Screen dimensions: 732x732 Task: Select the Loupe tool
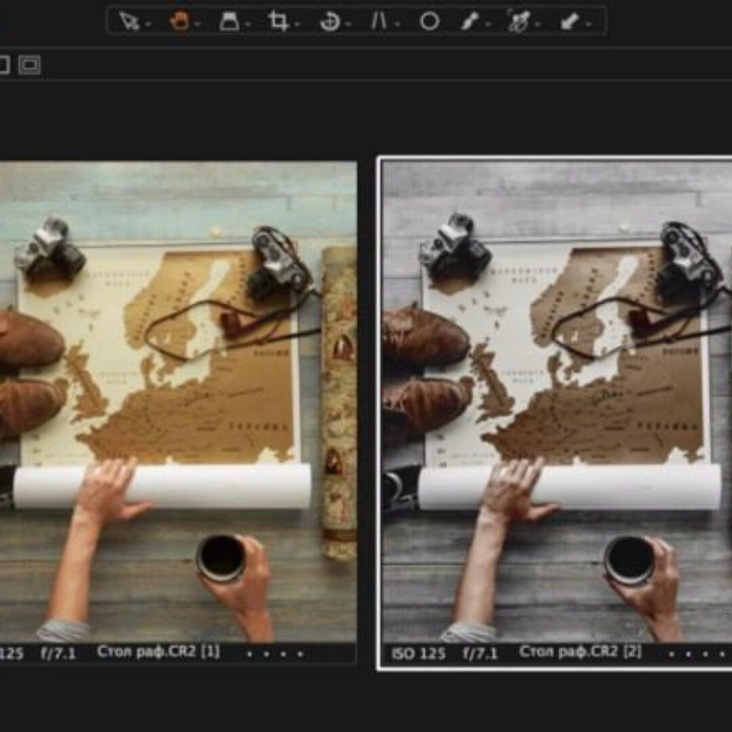coord(229,21)
